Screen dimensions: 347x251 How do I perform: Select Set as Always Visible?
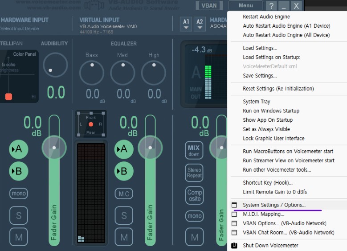266,129
